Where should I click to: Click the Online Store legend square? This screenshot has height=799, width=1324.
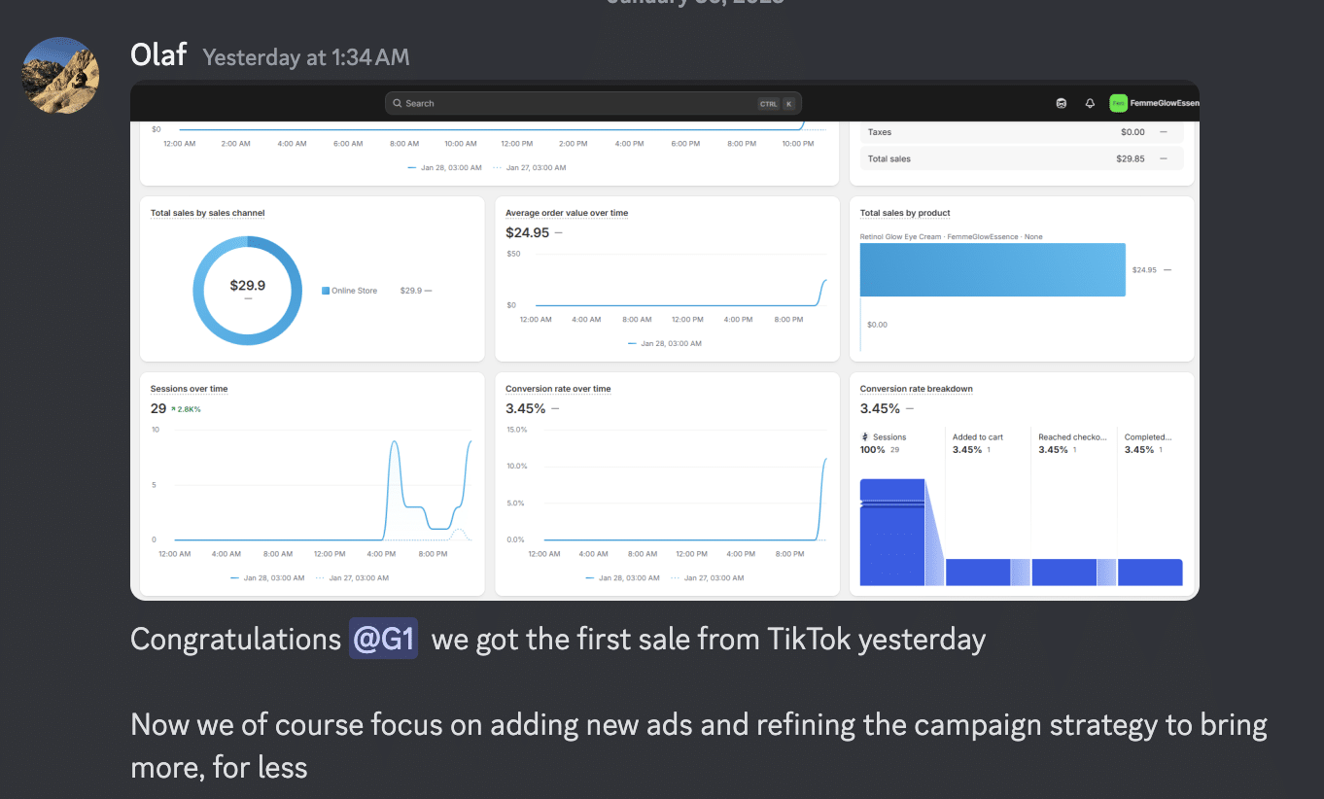(x=326, y=291)
